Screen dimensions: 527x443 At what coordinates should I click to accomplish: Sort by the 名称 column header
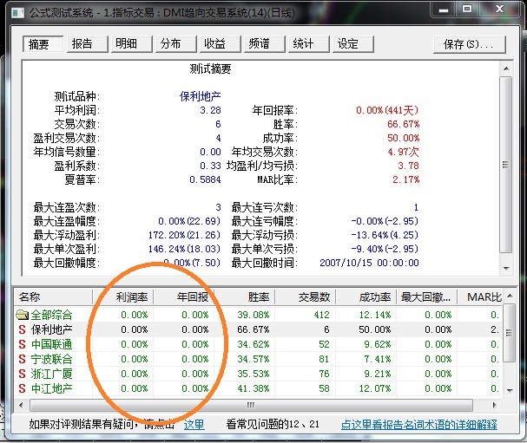[53, 297]
